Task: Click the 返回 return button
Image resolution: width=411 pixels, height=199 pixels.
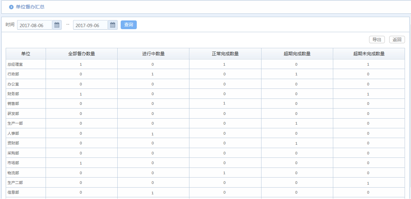Action: [397, 39]
